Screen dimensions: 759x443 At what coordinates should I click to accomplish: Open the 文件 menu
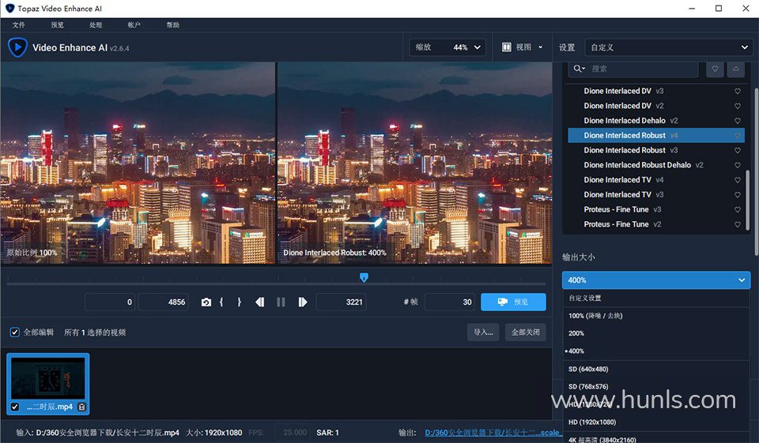pos(19,25)
